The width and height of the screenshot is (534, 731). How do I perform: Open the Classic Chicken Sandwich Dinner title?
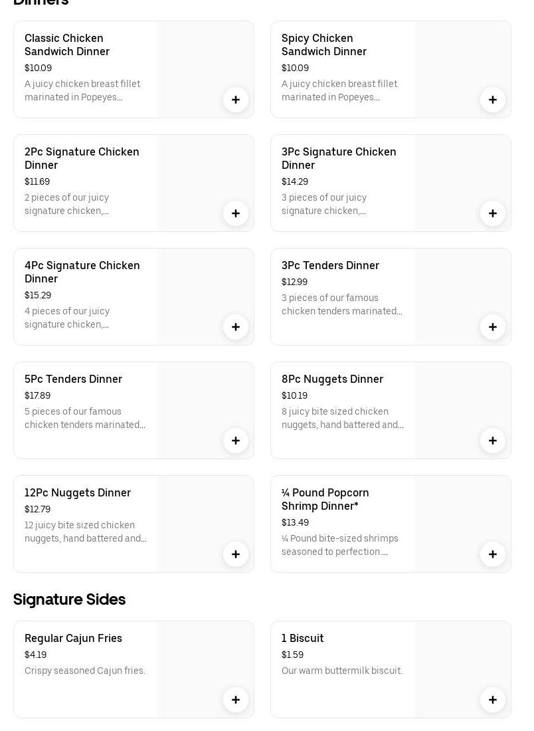point(67,45)
